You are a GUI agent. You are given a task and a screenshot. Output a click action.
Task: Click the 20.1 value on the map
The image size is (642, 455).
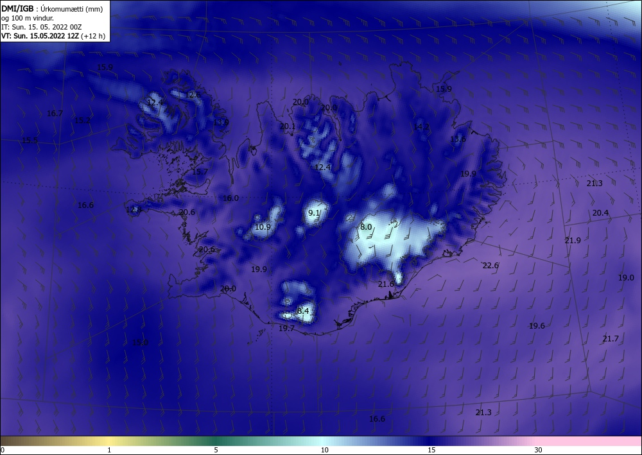288,126
